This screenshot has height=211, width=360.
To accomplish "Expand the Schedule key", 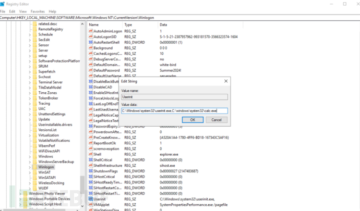I will click(30, 34).
